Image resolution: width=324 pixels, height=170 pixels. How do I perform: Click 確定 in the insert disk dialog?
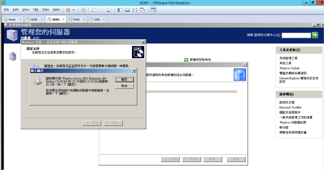pos(124,80)
